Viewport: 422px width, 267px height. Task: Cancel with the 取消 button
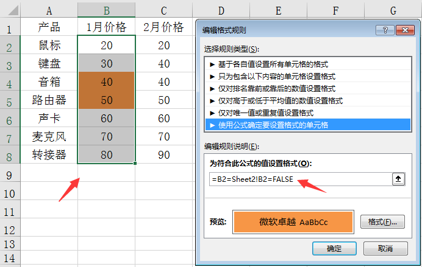tap(385, 249)
